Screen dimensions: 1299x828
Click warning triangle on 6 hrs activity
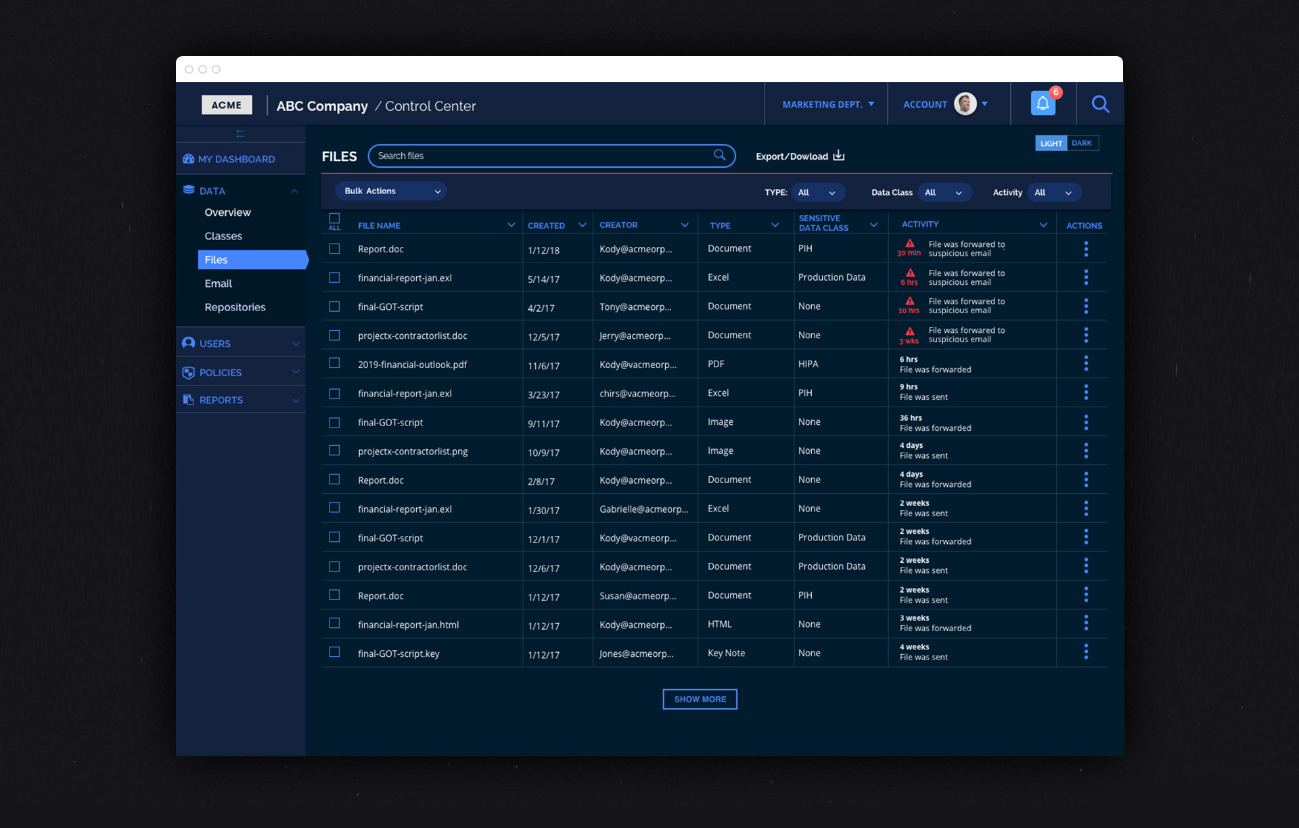(910, 273)
